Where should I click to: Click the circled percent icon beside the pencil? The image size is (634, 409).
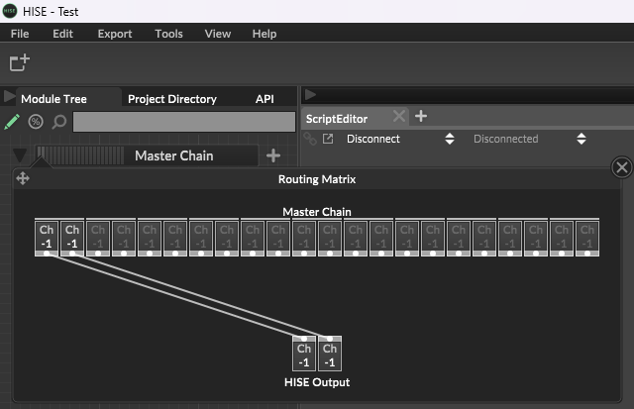(x=36, y=122)
